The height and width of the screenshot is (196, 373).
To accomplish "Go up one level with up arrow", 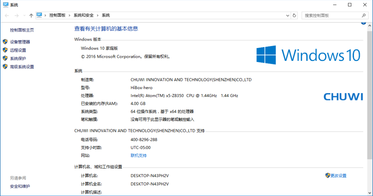I will pyautogui.click(x=31, y=15).
